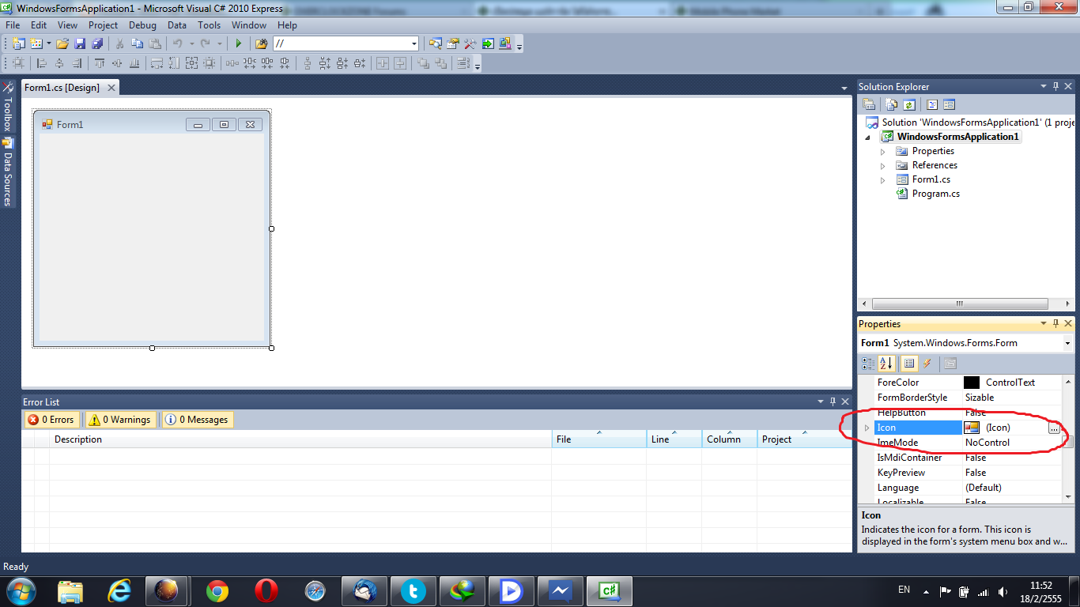The image size is (1080, 607).
Task: Open the Project menu
Action: (103, 25)
